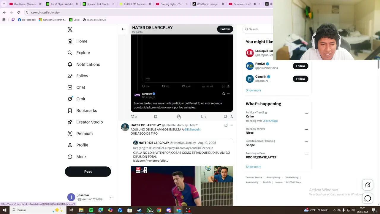
Task: Reload the page in browser toolbar
Action: click(18, 12)
